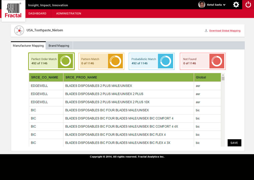
Task: Select the BIC COMFORT 4 product cell
Action: pos(129,118)
